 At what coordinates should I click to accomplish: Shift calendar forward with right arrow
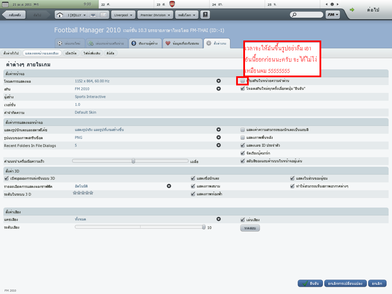338,4
